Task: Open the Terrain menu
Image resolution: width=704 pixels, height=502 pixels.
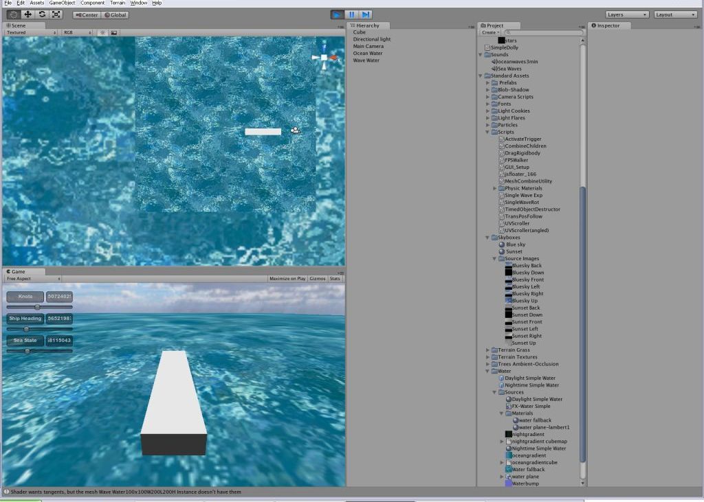Action: (x=117, y=3)
